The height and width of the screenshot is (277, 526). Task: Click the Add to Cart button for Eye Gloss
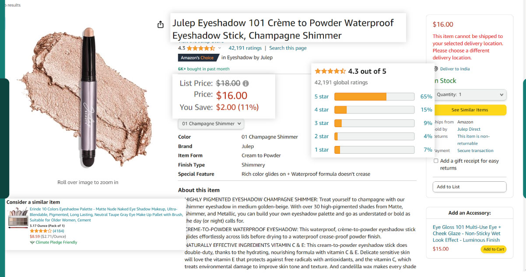point(493,249)
